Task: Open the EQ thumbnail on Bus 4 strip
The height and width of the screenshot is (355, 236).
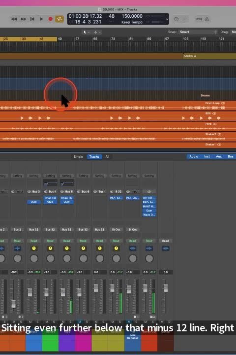Action: click(50, 183)
